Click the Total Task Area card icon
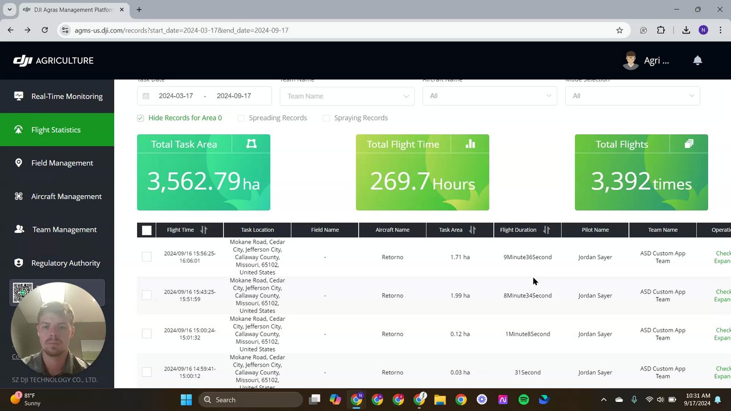The height and width of the screenshot is (411, 731). coord(251,144)
